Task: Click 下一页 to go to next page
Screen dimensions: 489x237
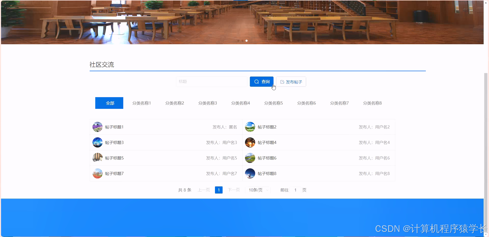Action: 234,190
